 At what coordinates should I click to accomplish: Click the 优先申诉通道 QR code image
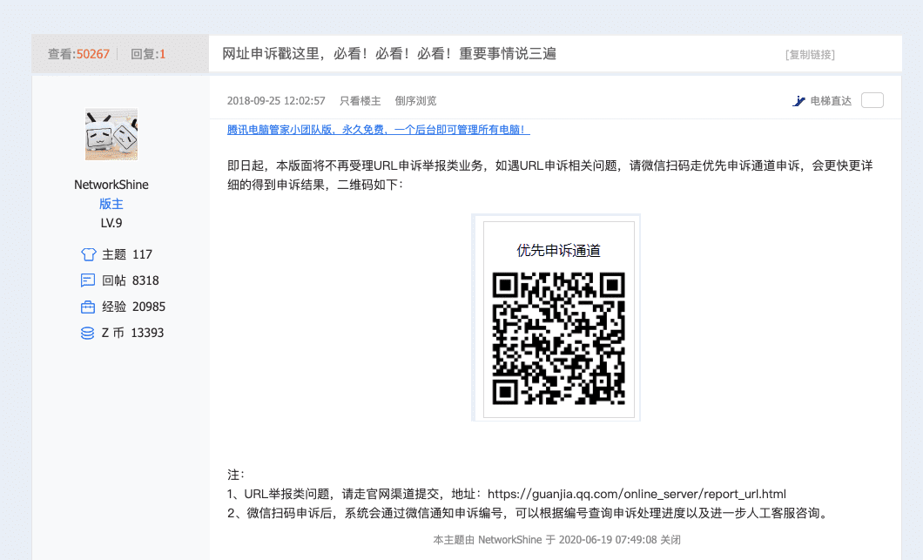coord(559,339)
